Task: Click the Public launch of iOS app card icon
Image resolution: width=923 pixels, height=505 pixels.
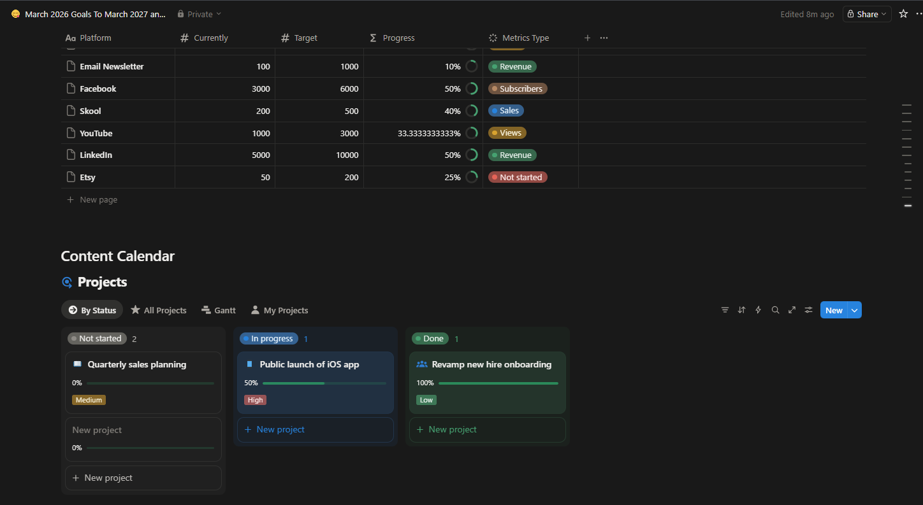Action: [249, 364]
